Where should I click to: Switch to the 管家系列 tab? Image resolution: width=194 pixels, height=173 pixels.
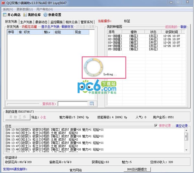87,22
